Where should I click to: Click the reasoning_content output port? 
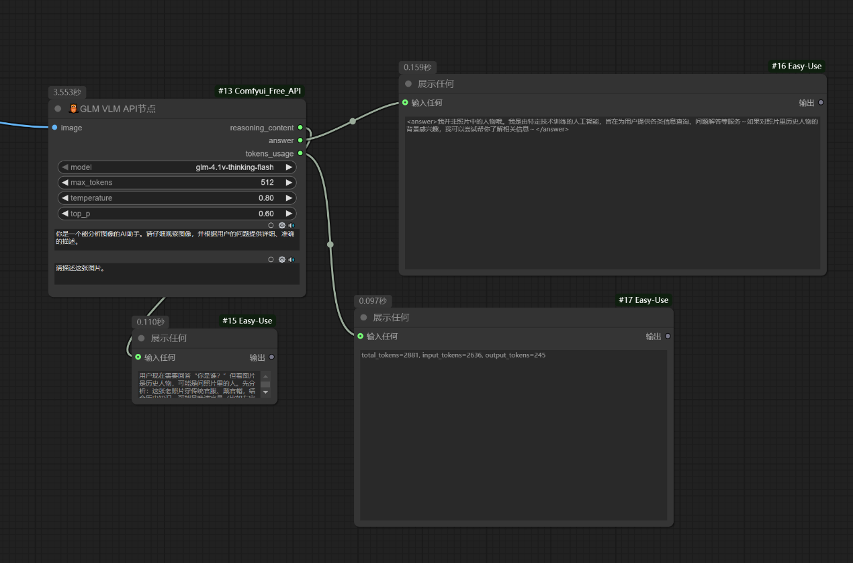(300, 128)
